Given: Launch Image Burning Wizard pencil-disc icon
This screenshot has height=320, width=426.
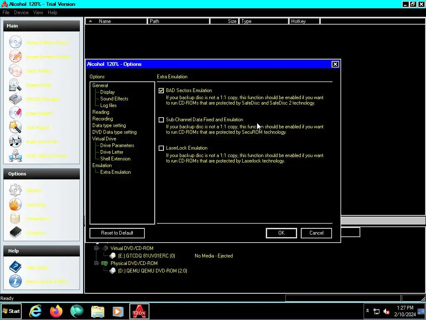Looking at the screenshot, I should click(15, 56).
